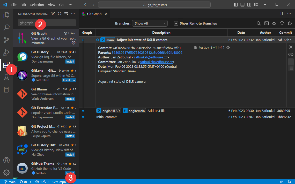295x184 pixels.
Task: Click the Git Graph find search icon
Action: [259, 23]
